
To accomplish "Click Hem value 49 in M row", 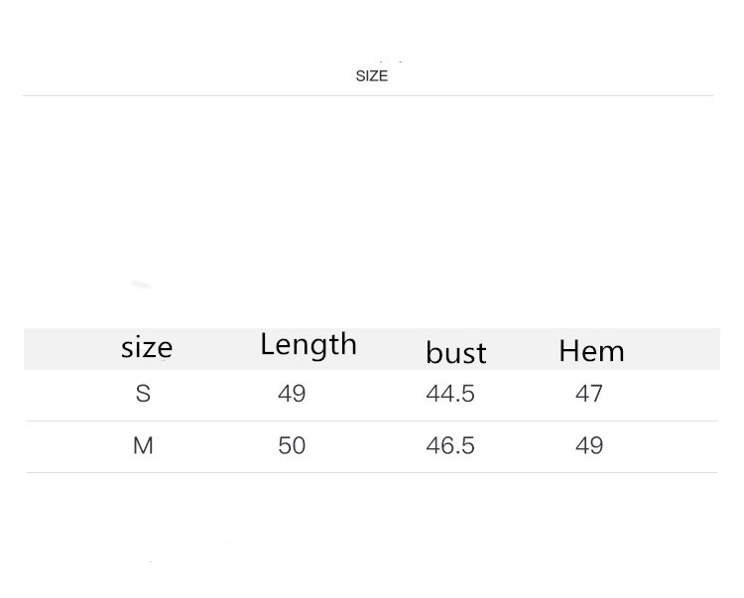I will (589, 445).
